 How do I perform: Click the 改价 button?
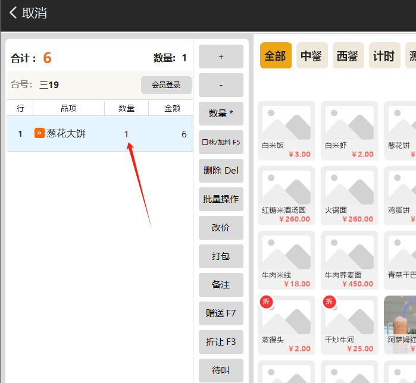(x=221, y=228)
